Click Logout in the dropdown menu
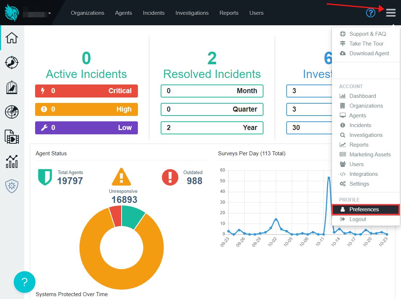This screenshot has width=401, height=299. 358,219
